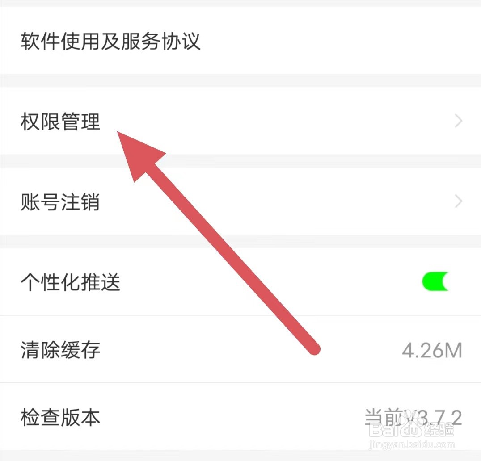Open 软件使用及服务协议 agreement entry
Screen dimensions: 481x461
[x=240, y=41]
